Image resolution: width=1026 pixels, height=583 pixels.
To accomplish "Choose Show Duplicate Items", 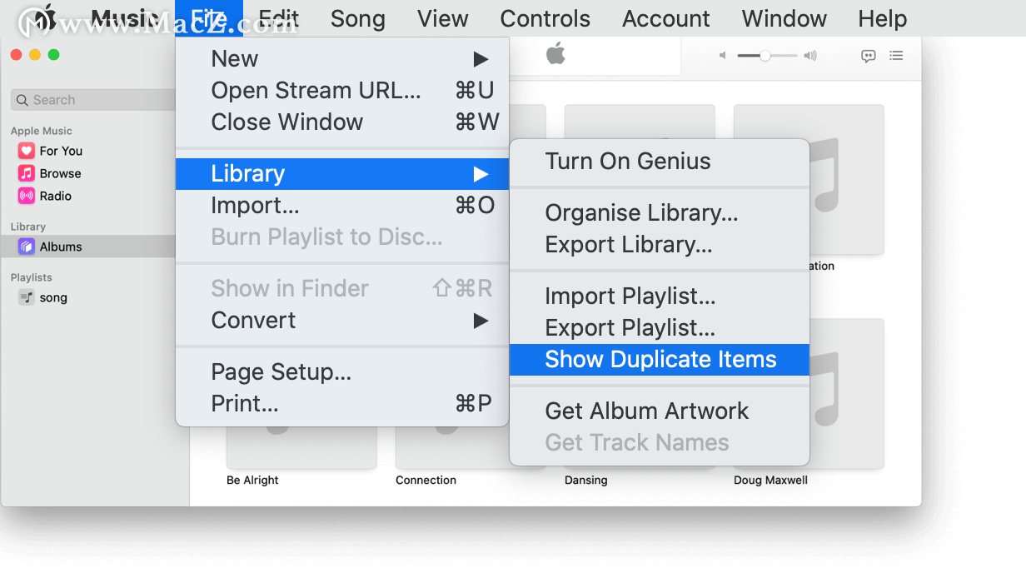I will (660, 360).
